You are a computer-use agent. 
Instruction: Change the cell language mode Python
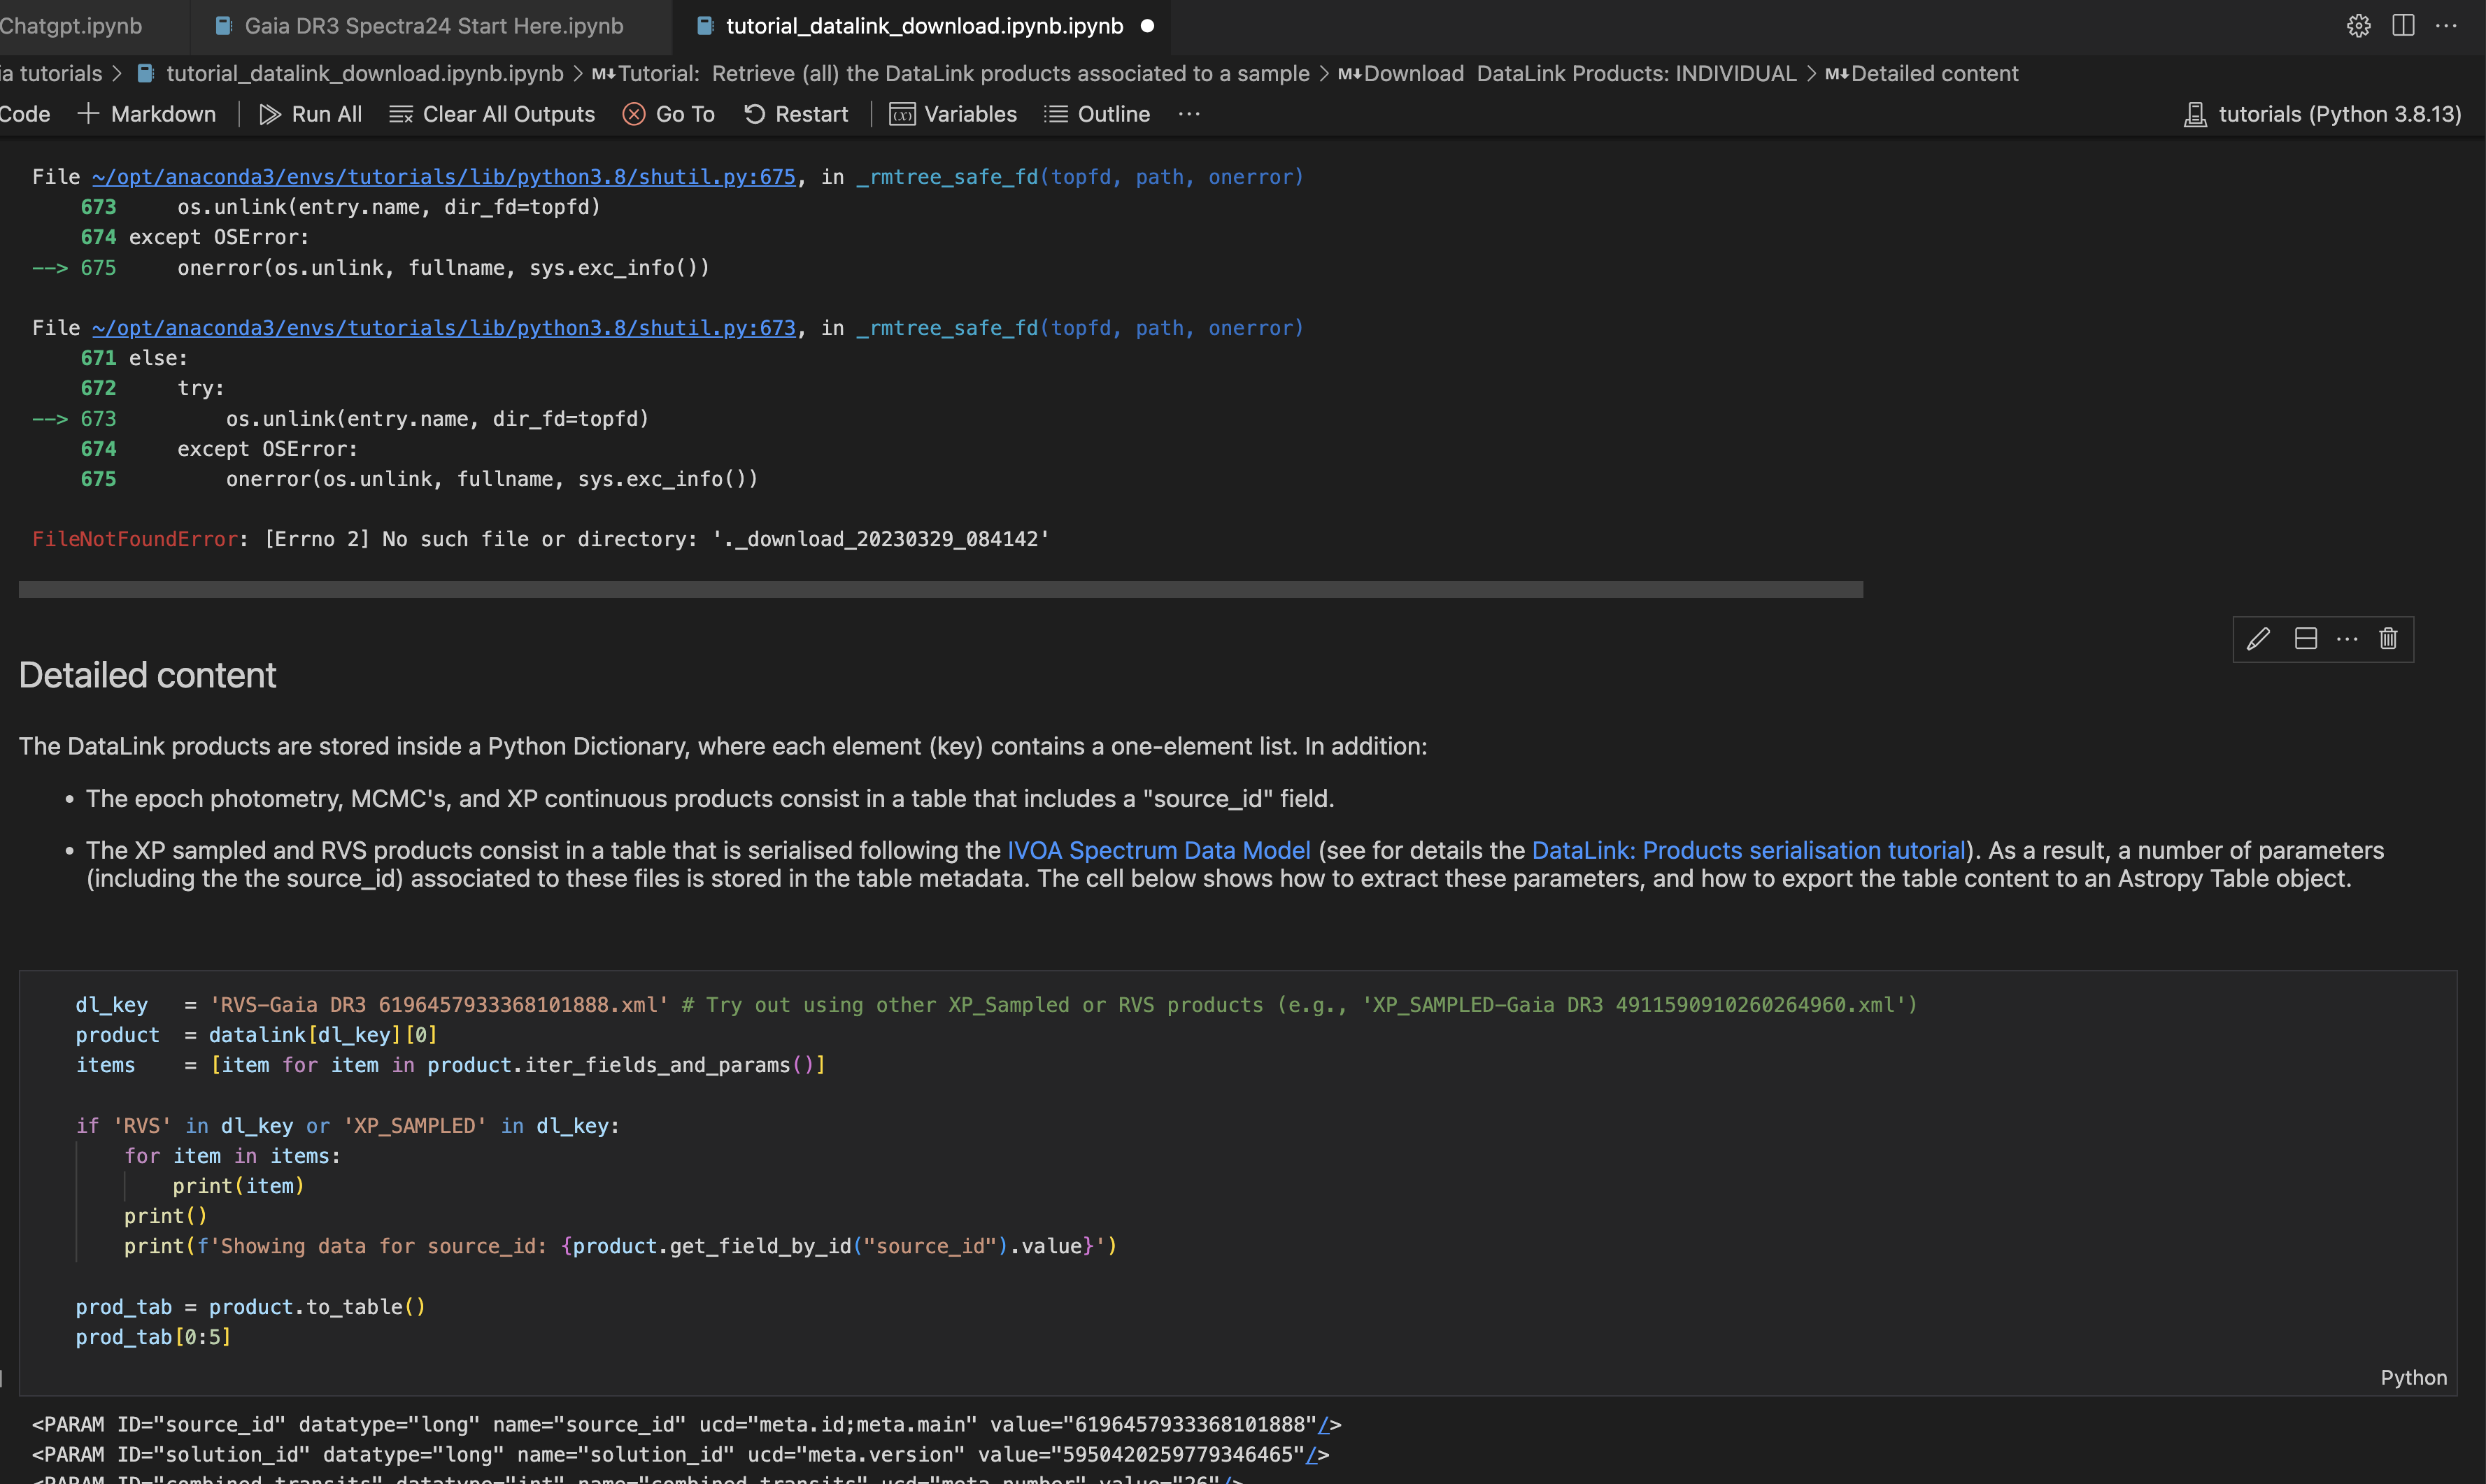click(x=2413, y=1378)
